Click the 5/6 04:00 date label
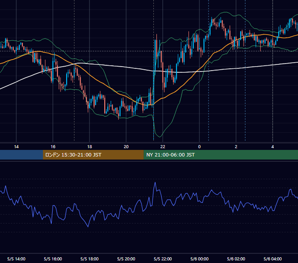Viewport: 298px width, 263px height. (x=273, y=259)
